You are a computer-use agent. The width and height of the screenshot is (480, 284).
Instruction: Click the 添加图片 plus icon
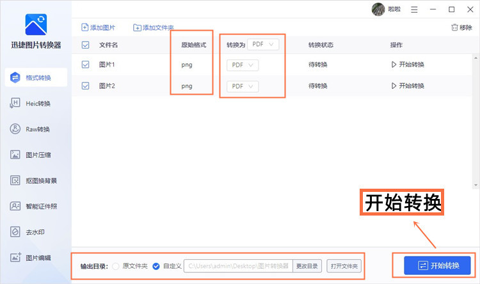(84, 28)
